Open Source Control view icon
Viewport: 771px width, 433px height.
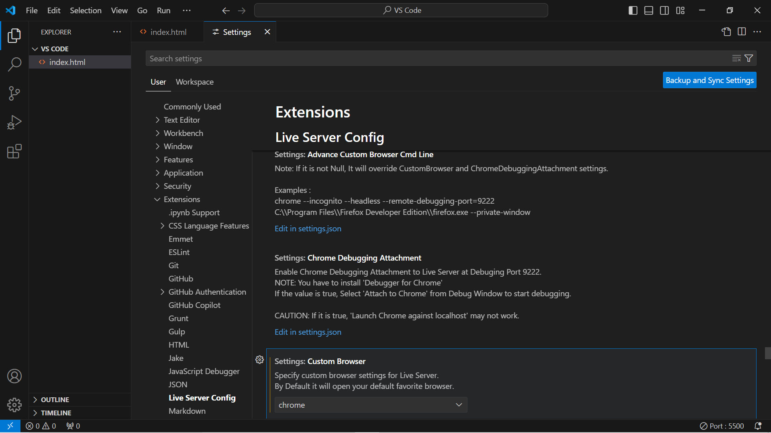pos(14,93)
